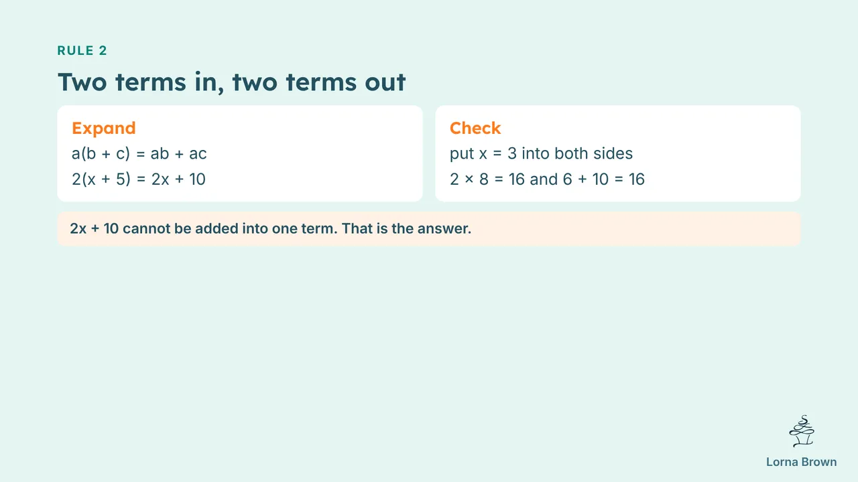Click the orange note about 2x + 10
This screenshot has height=482, width=858.
[x=429, y=229]
